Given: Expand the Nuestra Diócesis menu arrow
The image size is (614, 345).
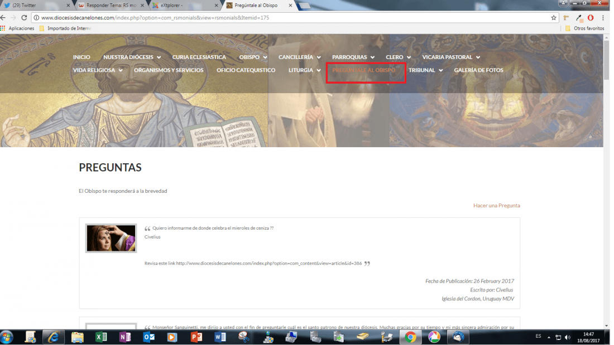Looking at the screenshot, I should click(159, 57).
